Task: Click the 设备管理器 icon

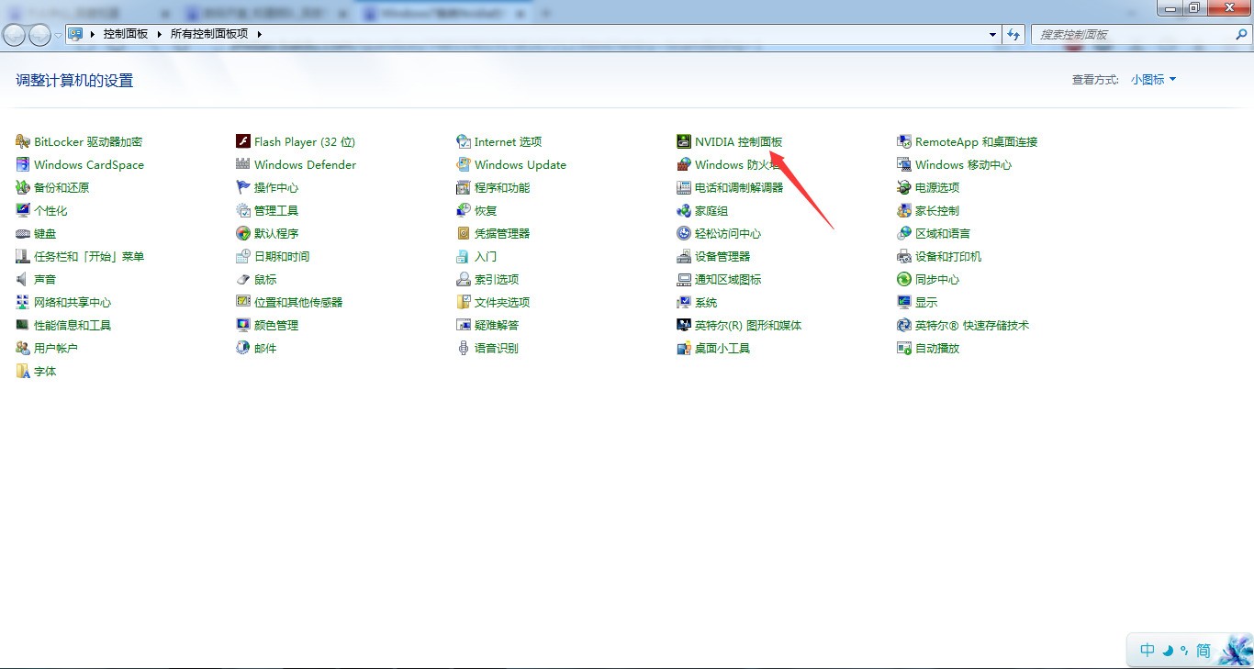Action: click(x=684, y=256)
